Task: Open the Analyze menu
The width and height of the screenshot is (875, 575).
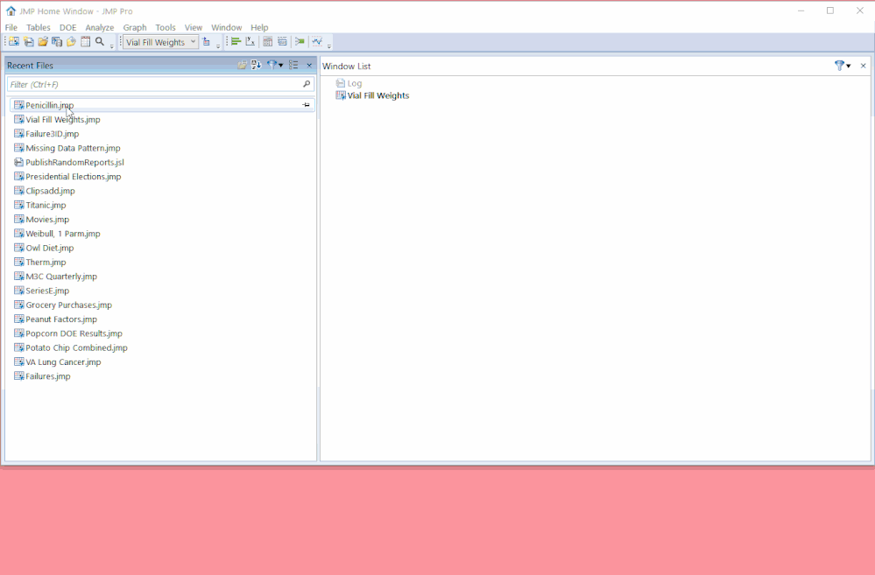Action: [x=99, y=27]
